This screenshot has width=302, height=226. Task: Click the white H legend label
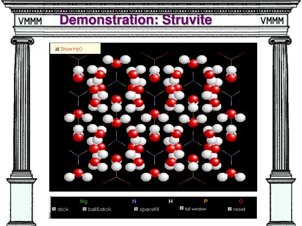click(x=171, y=201)
